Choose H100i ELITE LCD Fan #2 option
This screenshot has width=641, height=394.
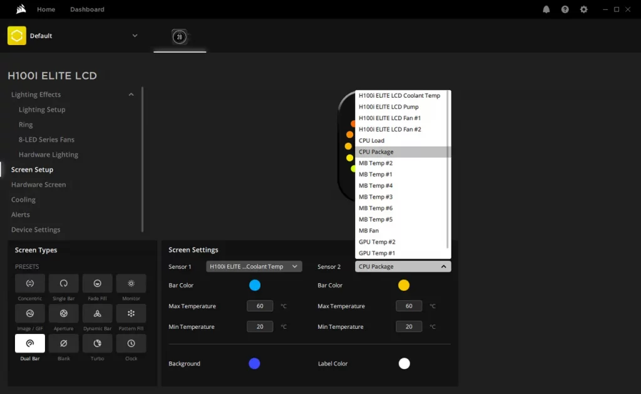[x=401, y=129]
